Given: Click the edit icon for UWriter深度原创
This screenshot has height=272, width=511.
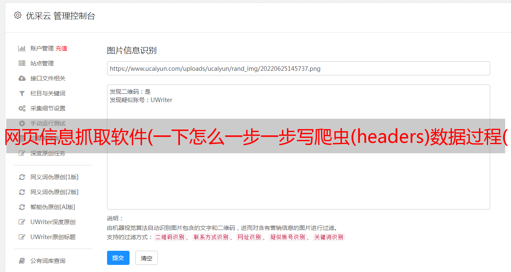Looking at the screenshot, I should click(22, 222).
